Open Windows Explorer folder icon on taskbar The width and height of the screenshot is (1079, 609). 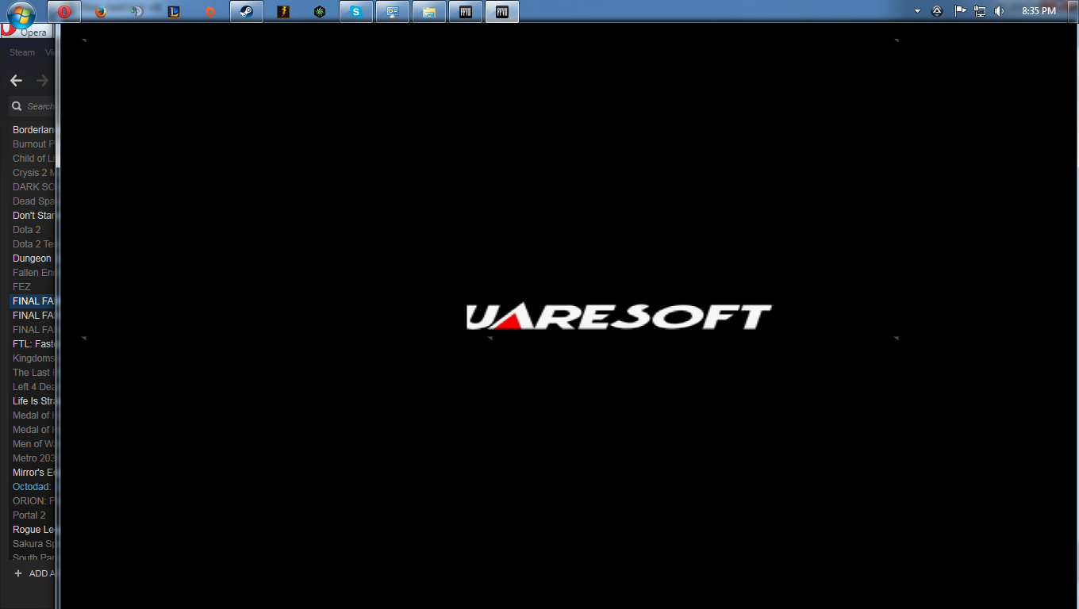coord(429,12)
